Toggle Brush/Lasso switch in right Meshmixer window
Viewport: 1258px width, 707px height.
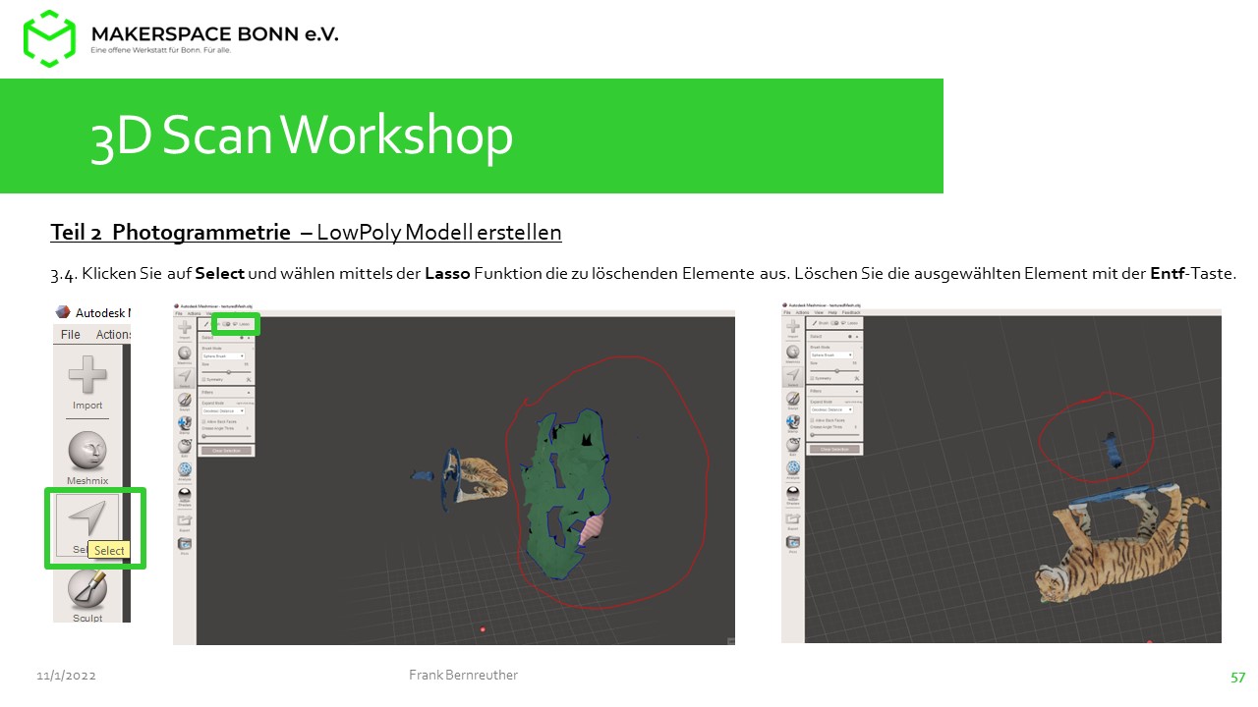click(x=834, y=323)
